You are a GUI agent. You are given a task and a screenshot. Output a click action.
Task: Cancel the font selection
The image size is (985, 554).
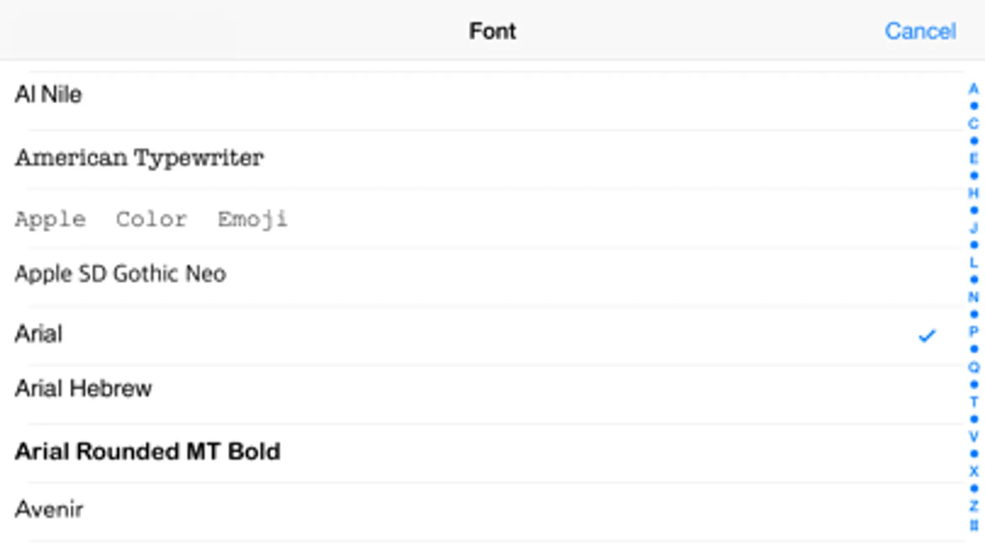click(x=920, y=31)
